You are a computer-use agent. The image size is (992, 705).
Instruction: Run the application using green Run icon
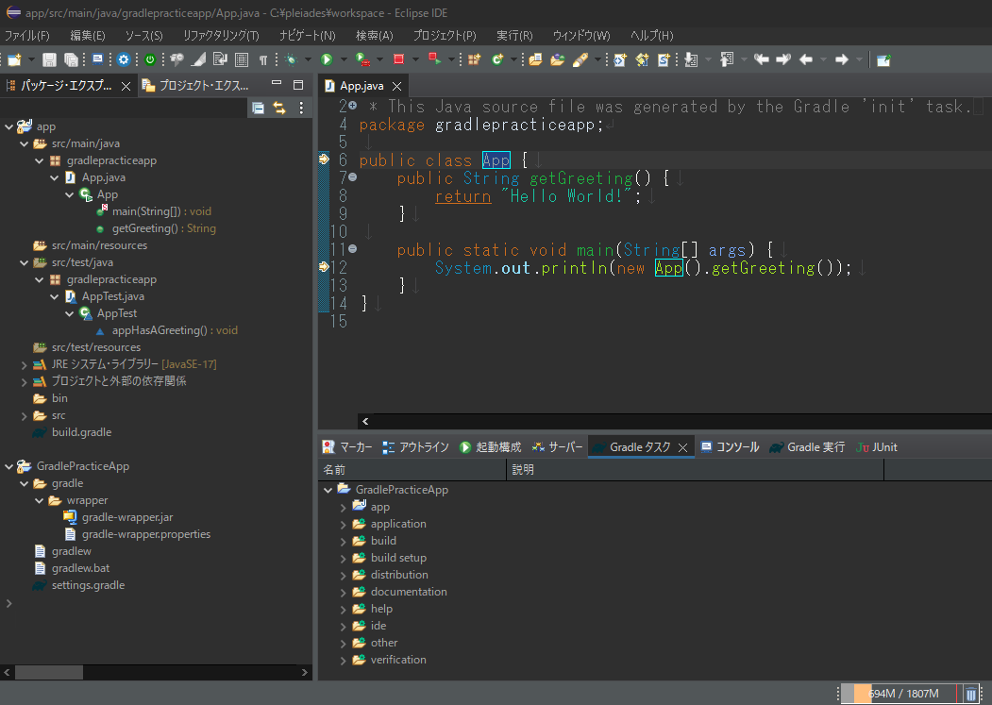(327, 59)
